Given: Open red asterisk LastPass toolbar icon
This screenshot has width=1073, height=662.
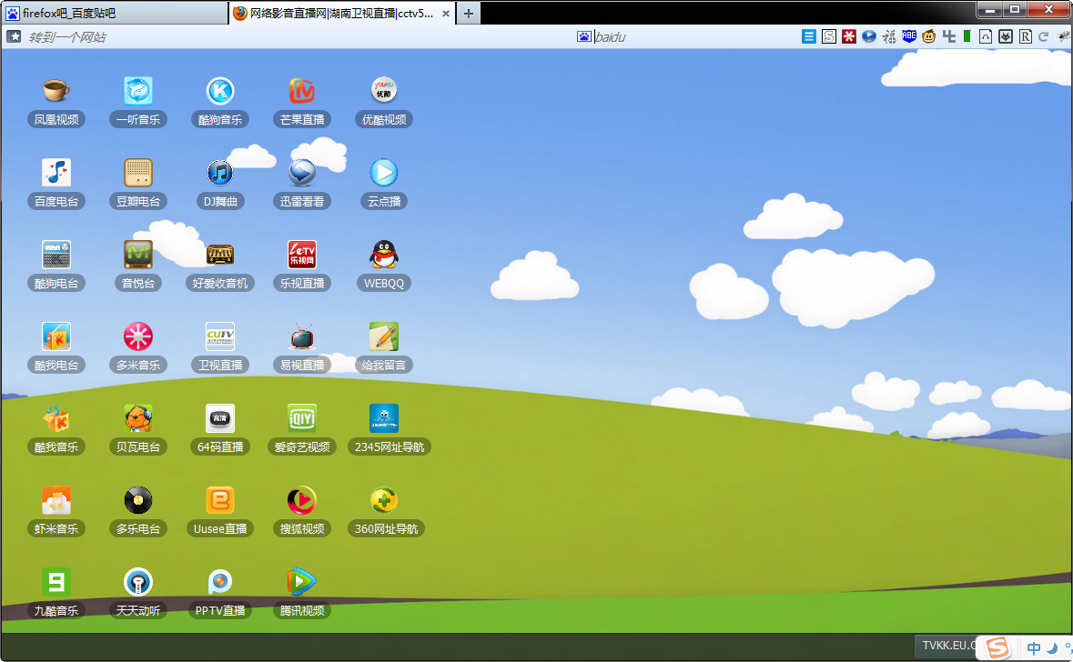Looking at the screenshot, I should [x=848, y=36].
